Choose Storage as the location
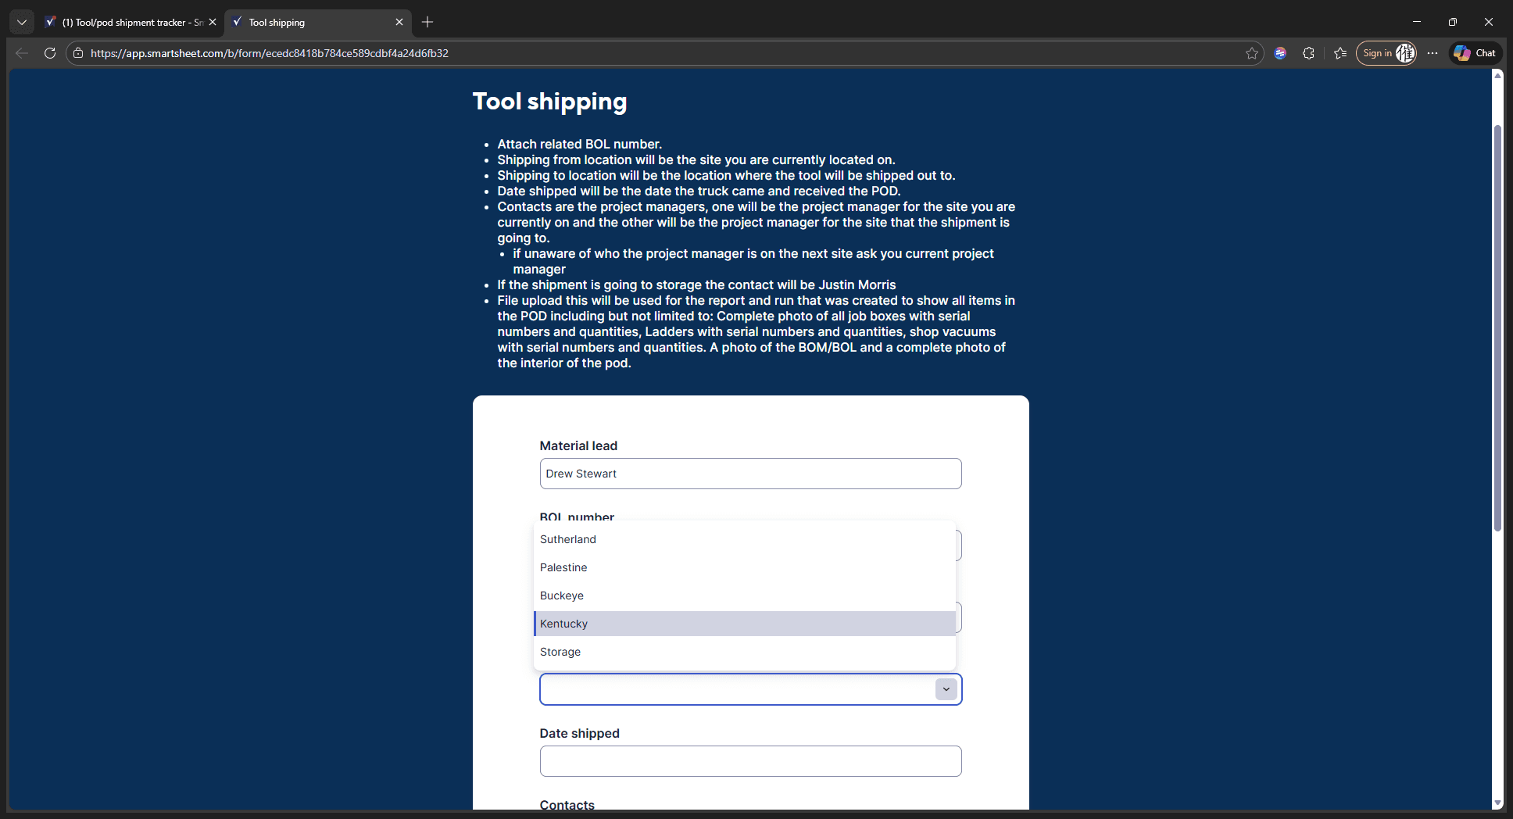Screen dimensions: 1513x819 coord(744,652)
